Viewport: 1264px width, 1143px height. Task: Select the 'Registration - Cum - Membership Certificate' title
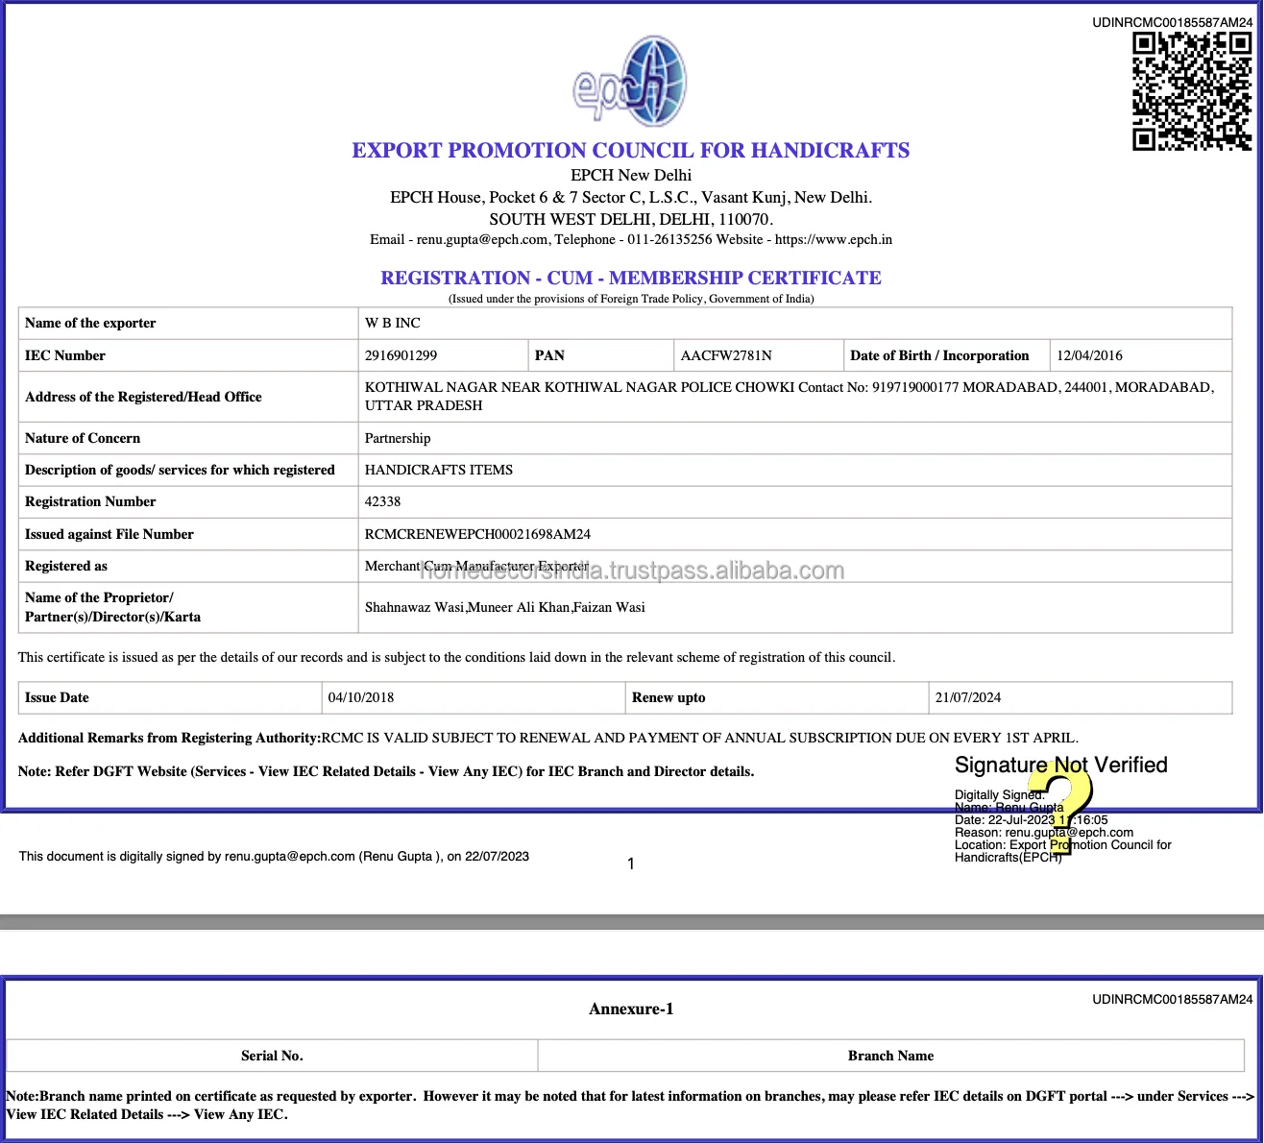631,279
